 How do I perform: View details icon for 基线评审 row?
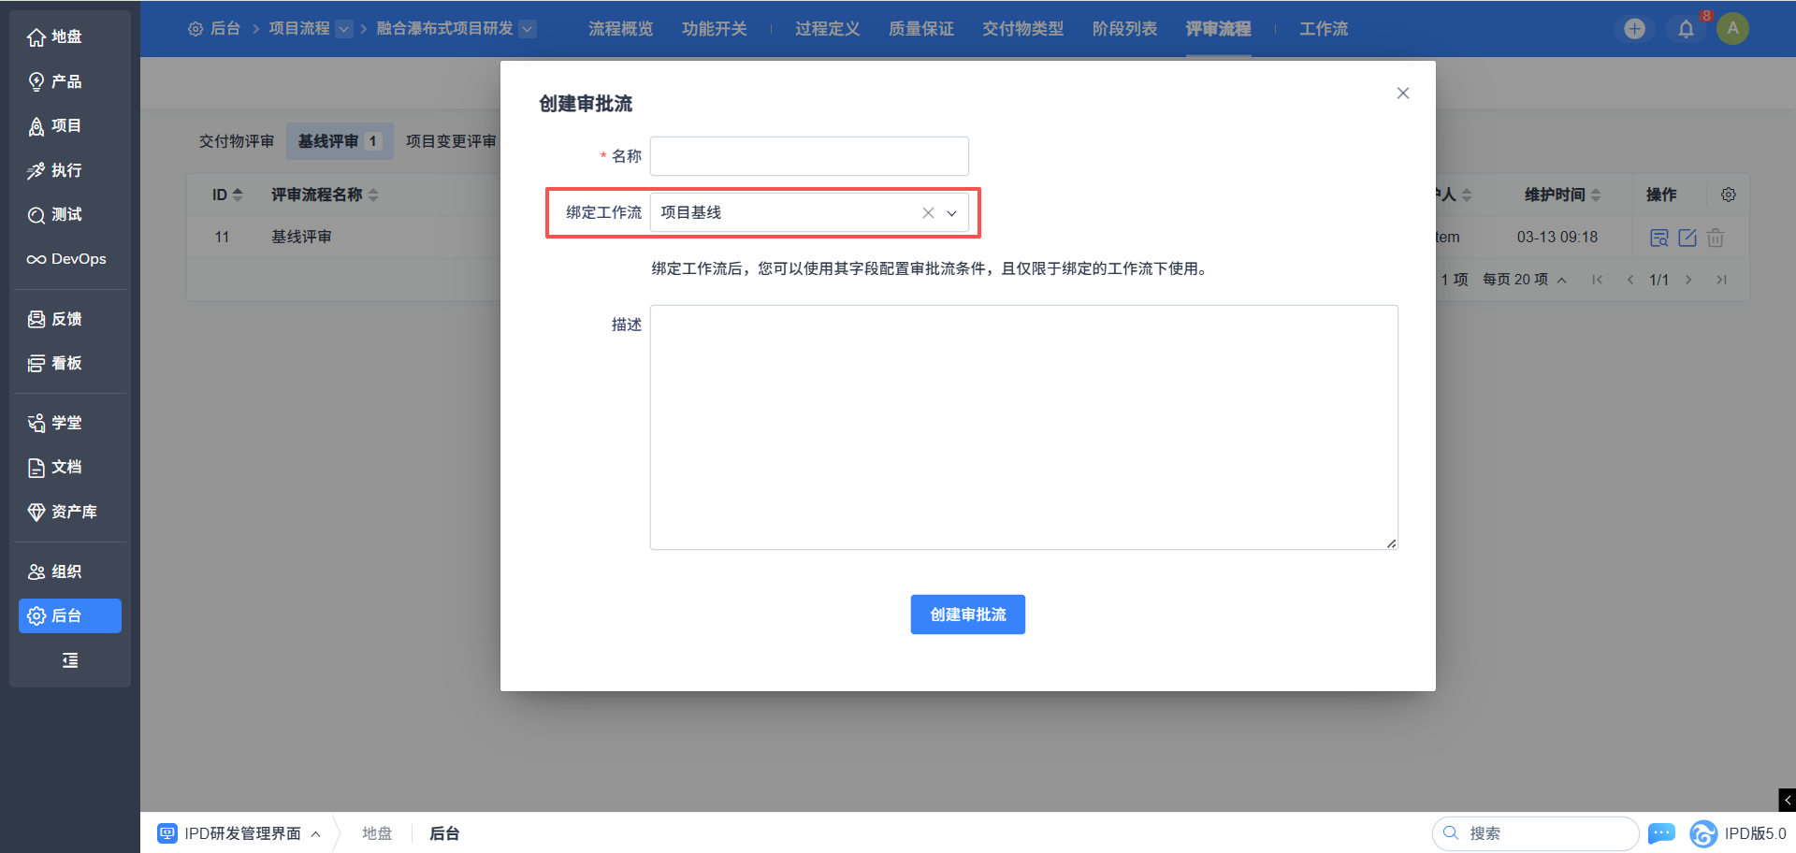1659,238
